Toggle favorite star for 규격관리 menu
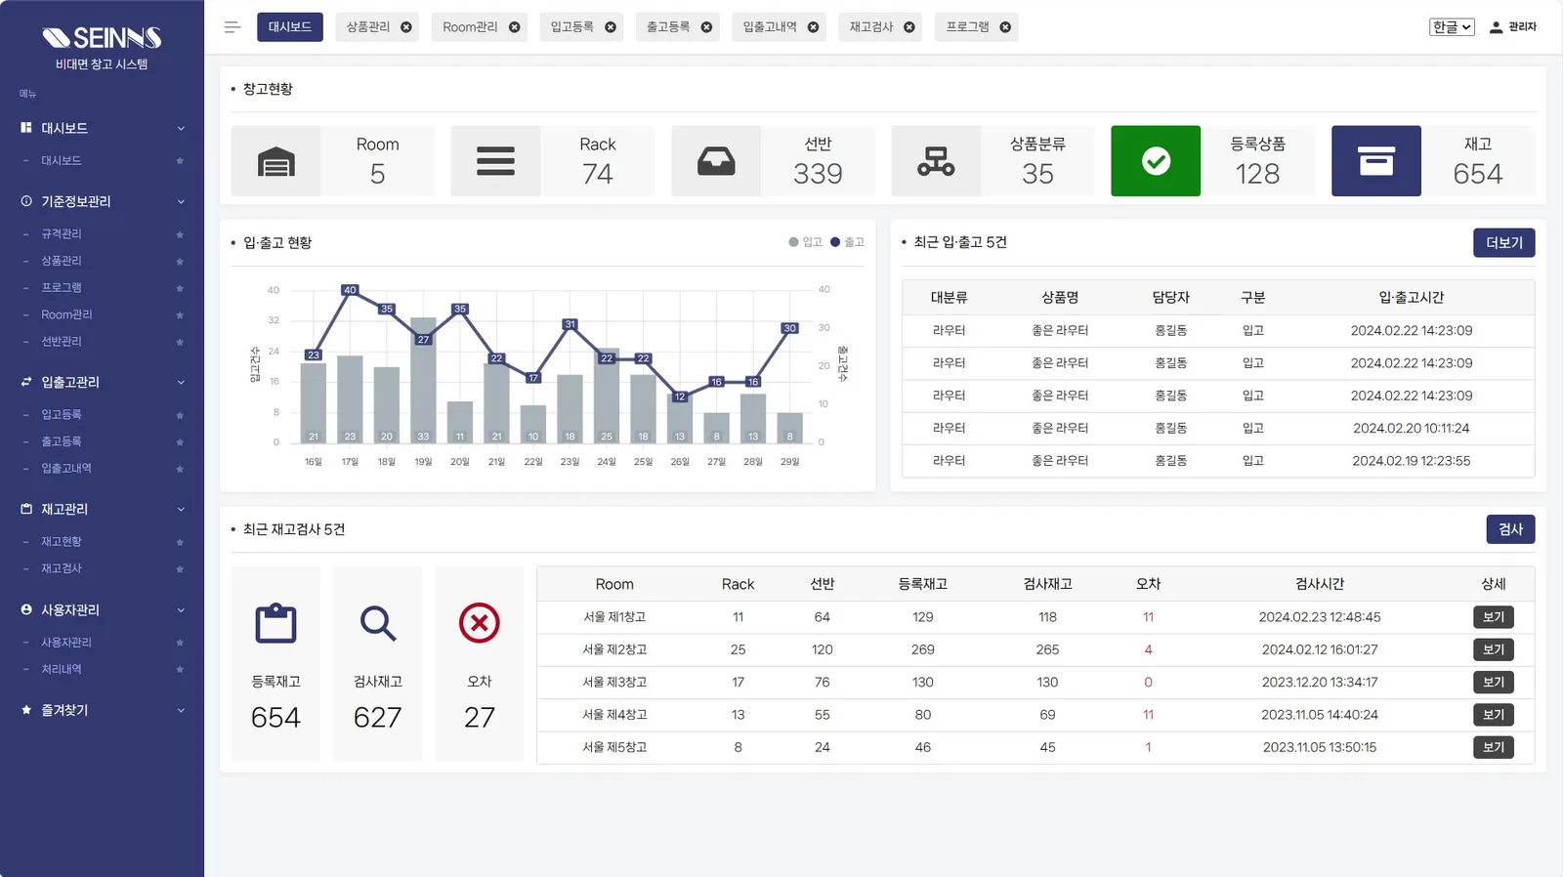The height and width of the screenshot is (877, 1563). point(180,234)
